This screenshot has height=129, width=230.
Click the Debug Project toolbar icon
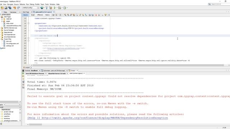[60, 8]
